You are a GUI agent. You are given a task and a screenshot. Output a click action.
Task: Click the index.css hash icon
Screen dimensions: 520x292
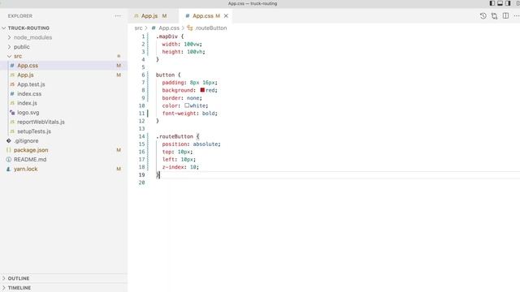point(12,94)
